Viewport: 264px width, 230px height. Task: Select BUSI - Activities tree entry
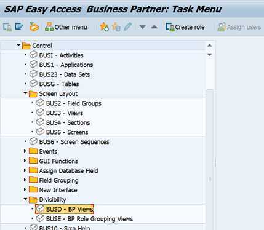click(61, 55)
